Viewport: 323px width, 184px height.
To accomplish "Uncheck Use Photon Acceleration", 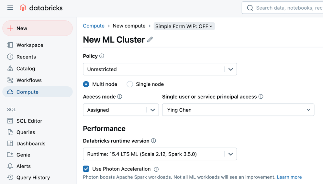I will click(86, 169).
